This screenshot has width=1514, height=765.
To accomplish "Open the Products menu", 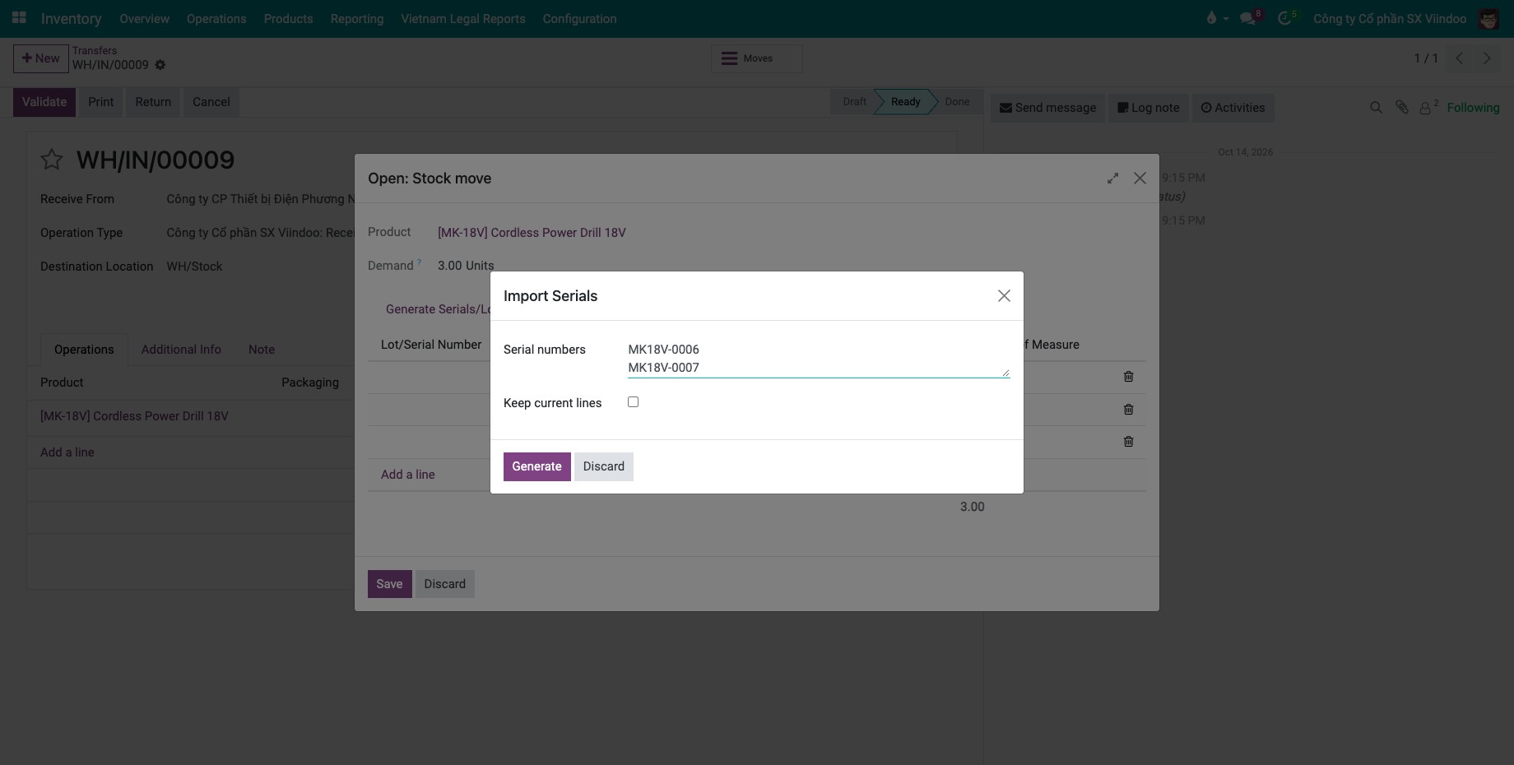I will point(288,18).
